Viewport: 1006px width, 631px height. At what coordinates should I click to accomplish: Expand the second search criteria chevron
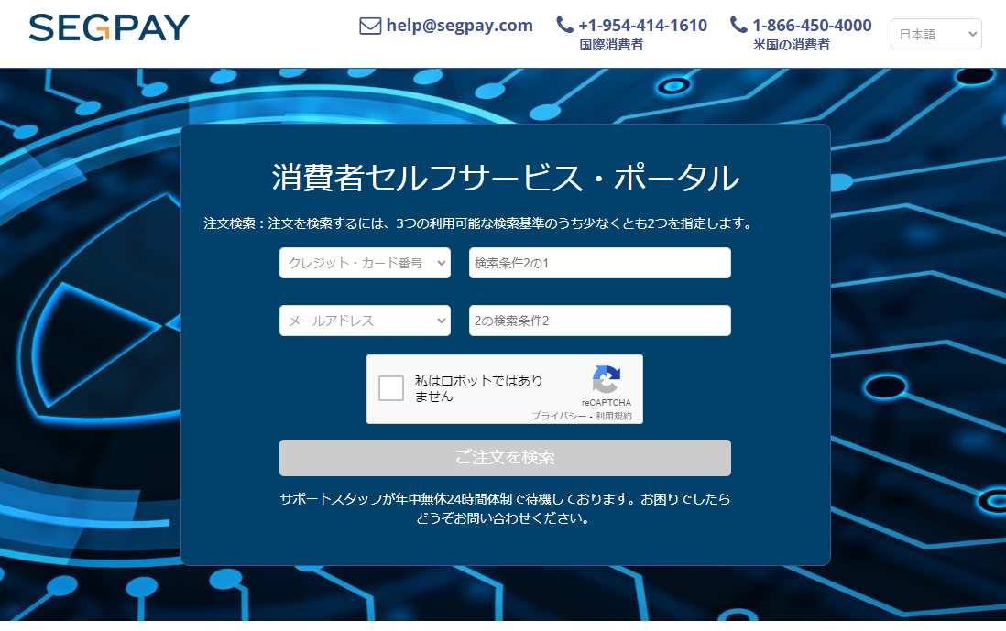441,321
